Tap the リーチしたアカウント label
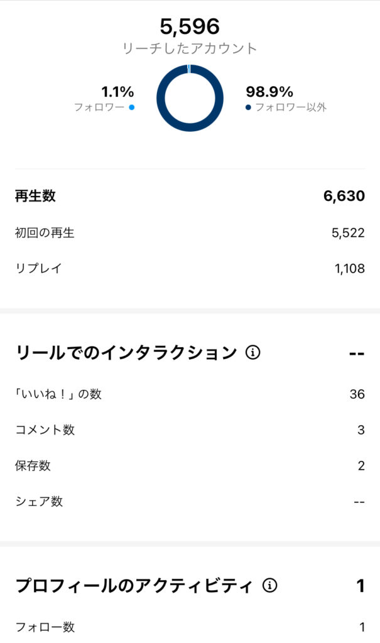 (x=190, y=48)
